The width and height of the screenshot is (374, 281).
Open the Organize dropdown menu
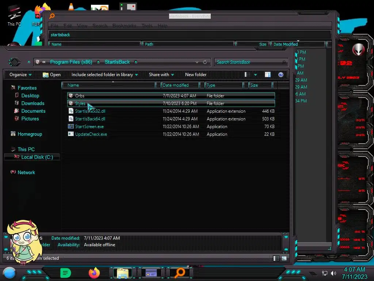(x=20, y=75)
